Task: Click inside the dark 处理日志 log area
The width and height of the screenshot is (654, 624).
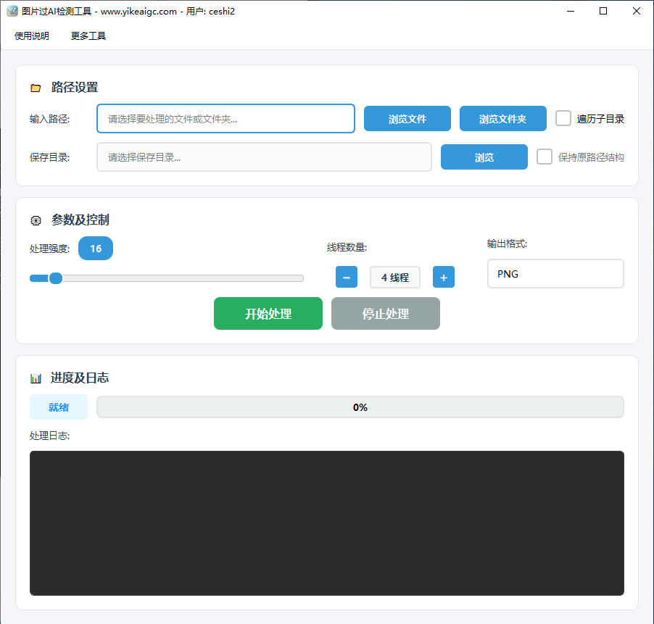Action: pos(326,523)
